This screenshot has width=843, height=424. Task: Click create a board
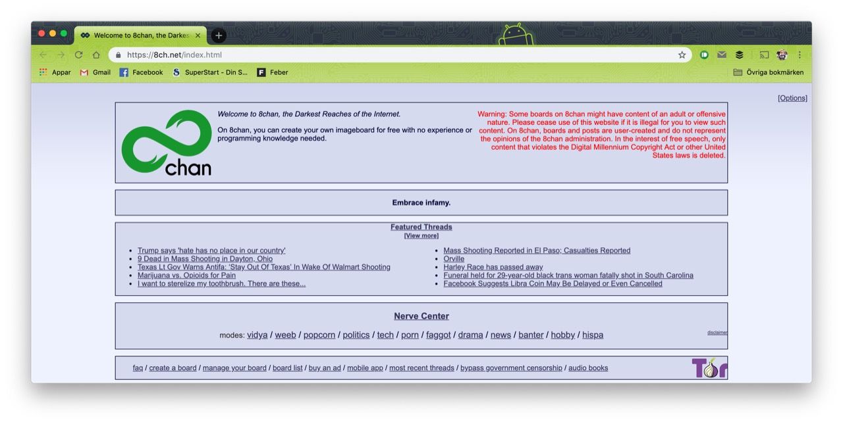tap(173, 368)
